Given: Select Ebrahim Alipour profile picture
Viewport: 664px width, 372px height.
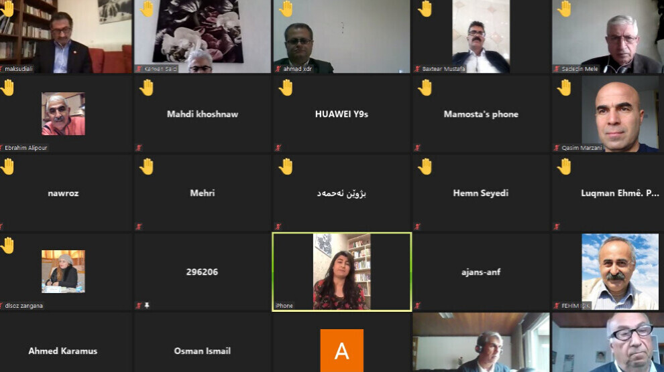Looking at the screenshot, I should point(63,114).
